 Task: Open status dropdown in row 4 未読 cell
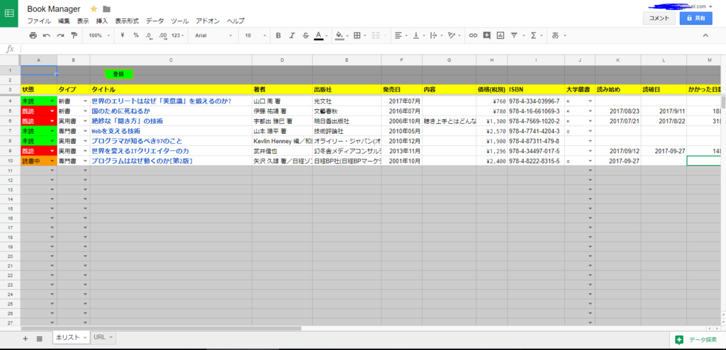click(x=52, y=101)
